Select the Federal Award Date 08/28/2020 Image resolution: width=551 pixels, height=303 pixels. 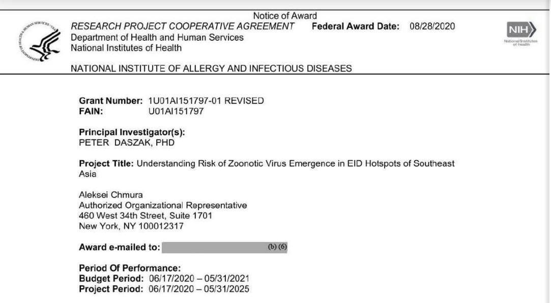[432, 27]
